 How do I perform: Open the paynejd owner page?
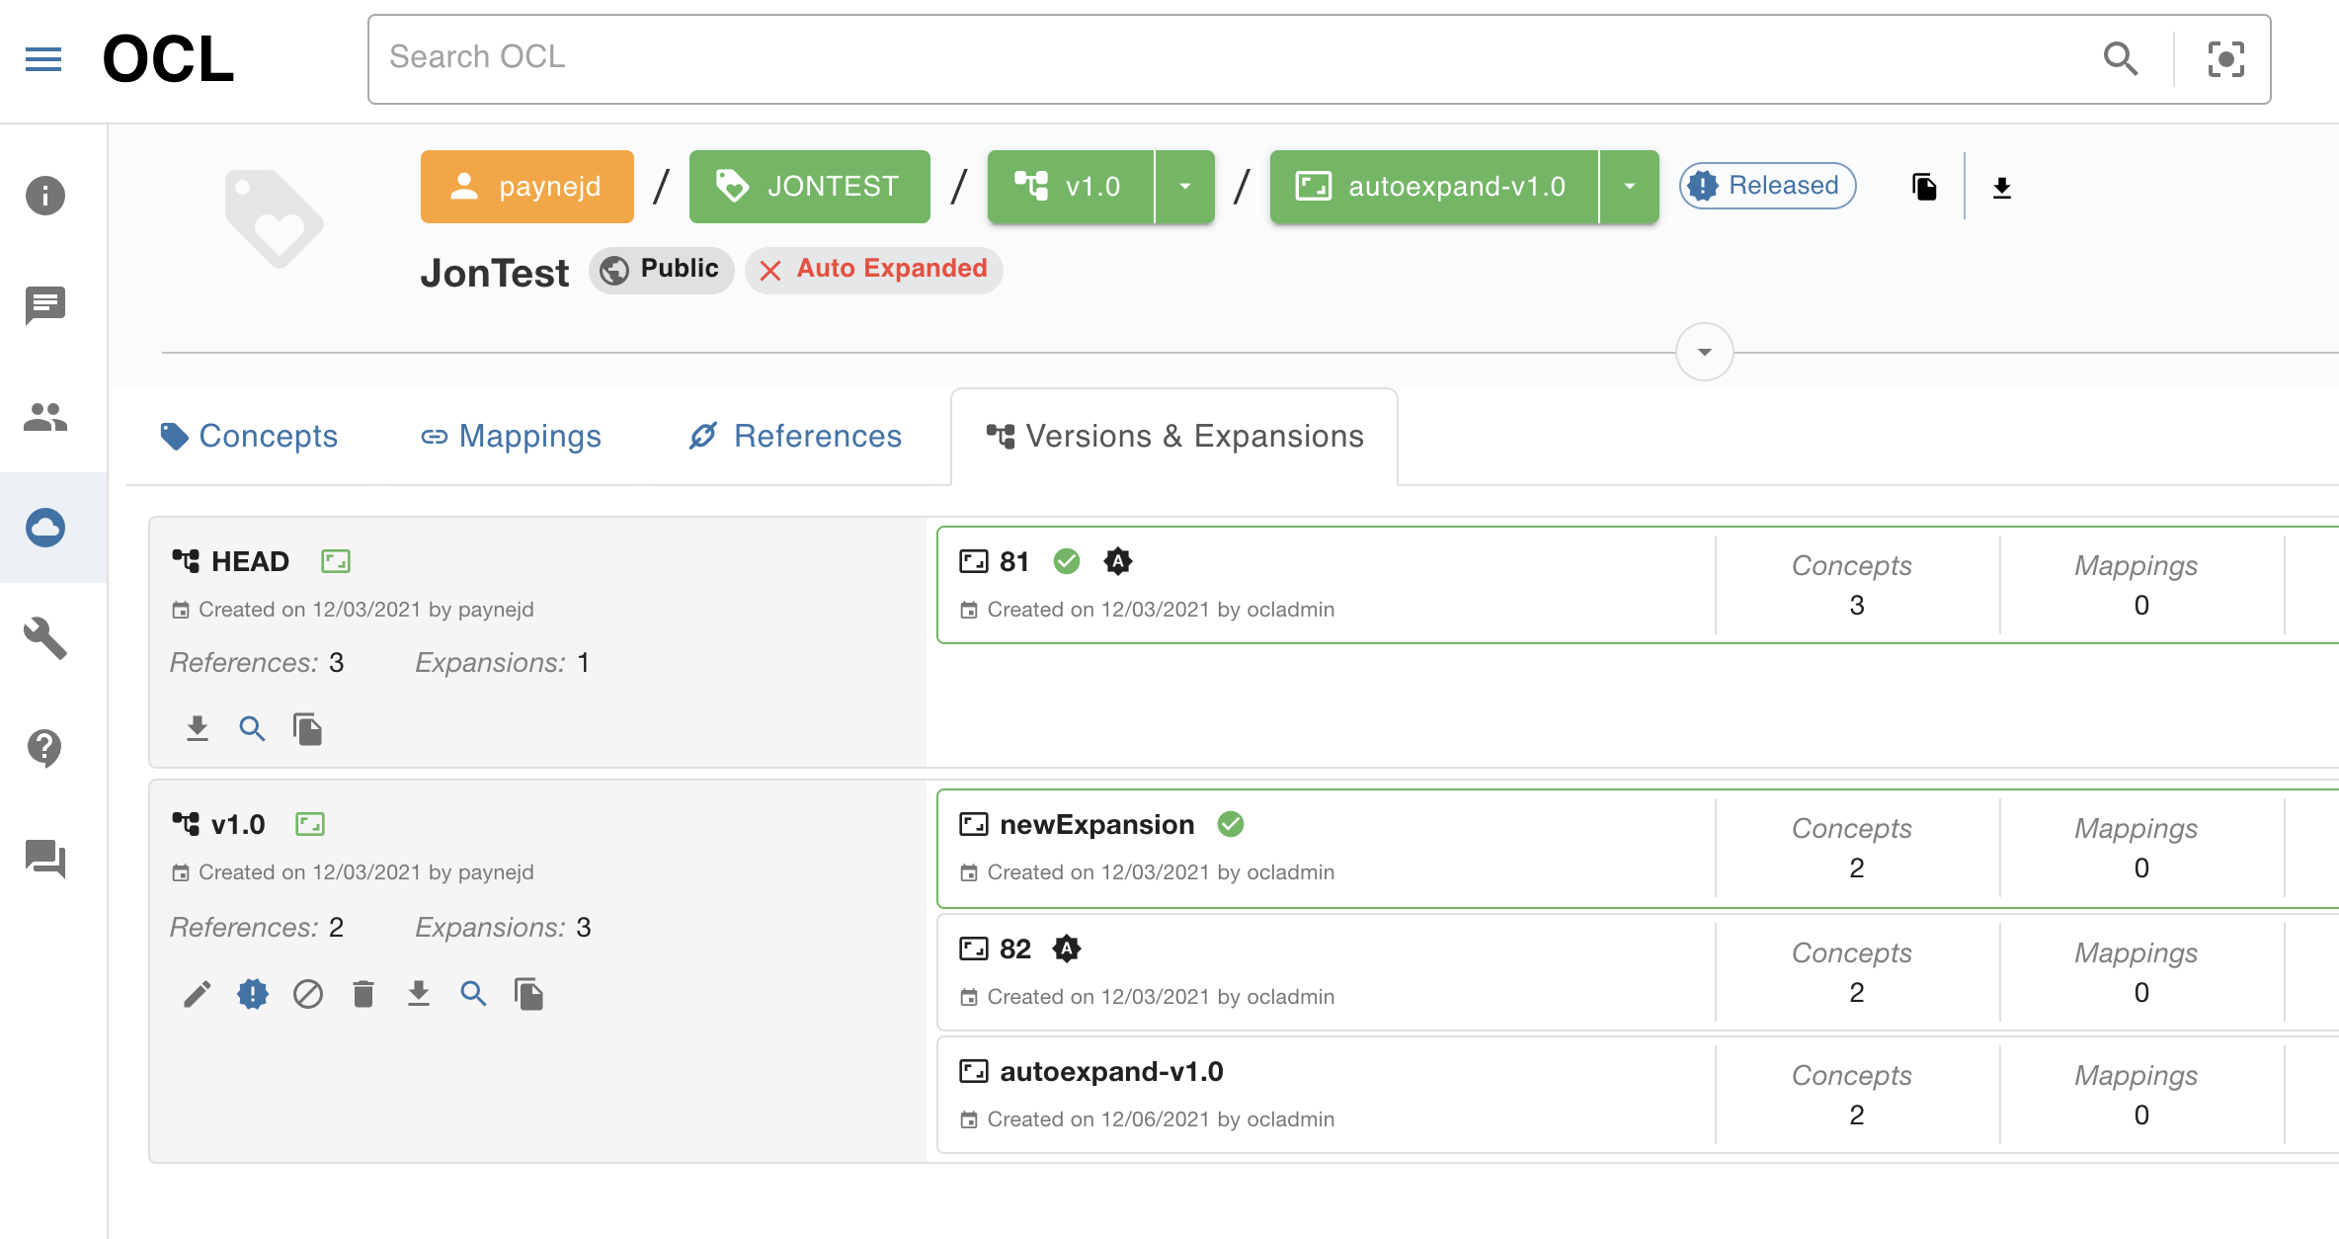[x=526, y=186]
